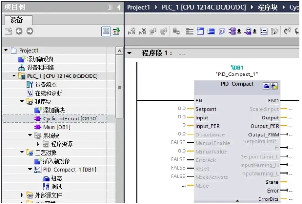This screenshot has height=204, width=302.
Task: Select Cyclic interrupt [OB30] block
Action: pyautogui.click(x=70, y=118)
